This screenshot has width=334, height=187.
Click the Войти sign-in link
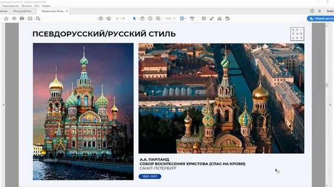click(330, 11)
